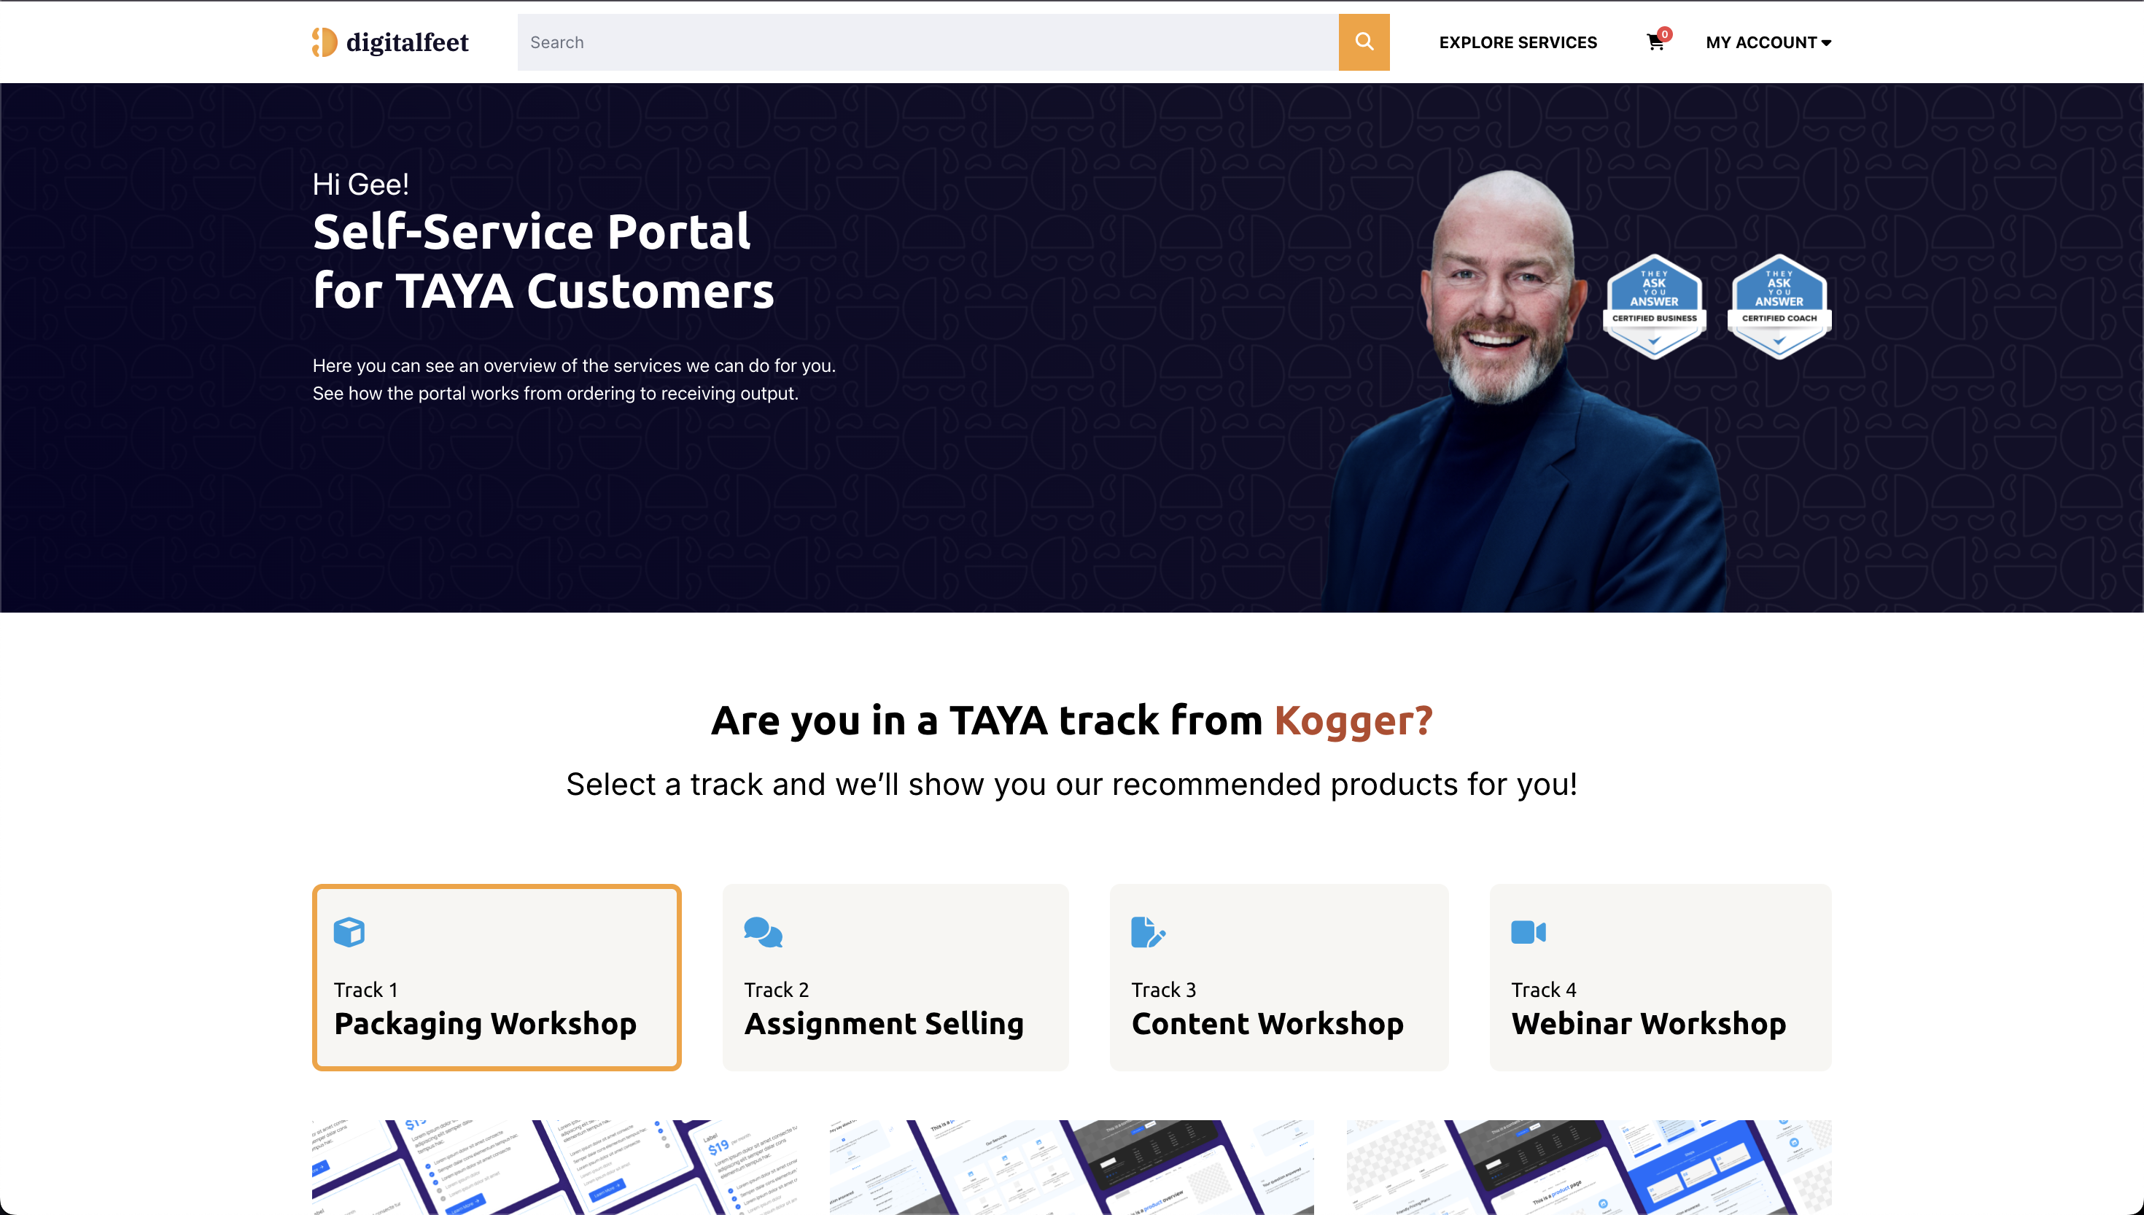Select Track 4 Webinar Workshop card
Screen dimensions: 2144x1215
click(x=1660, y=977)
